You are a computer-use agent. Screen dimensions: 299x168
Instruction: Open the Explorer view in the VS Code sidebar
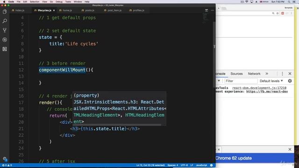pos(5,12)
